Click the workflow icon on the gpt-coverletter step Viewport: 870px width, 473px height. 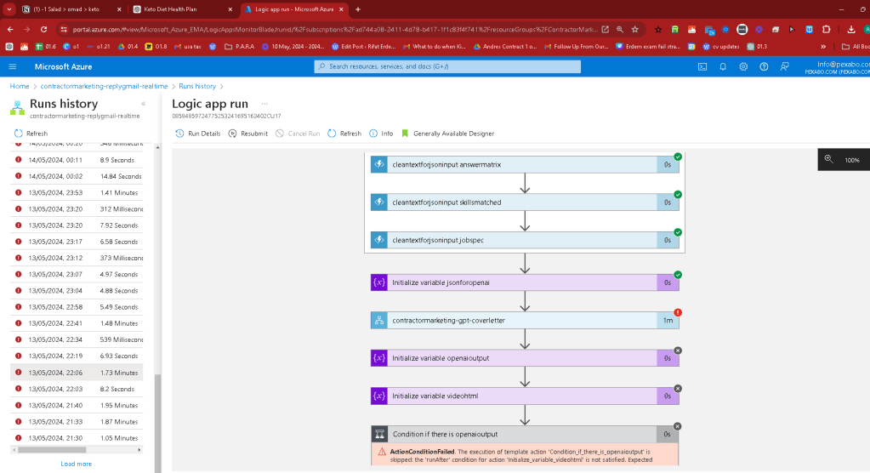pyautogui.click(x=379, y=321)
